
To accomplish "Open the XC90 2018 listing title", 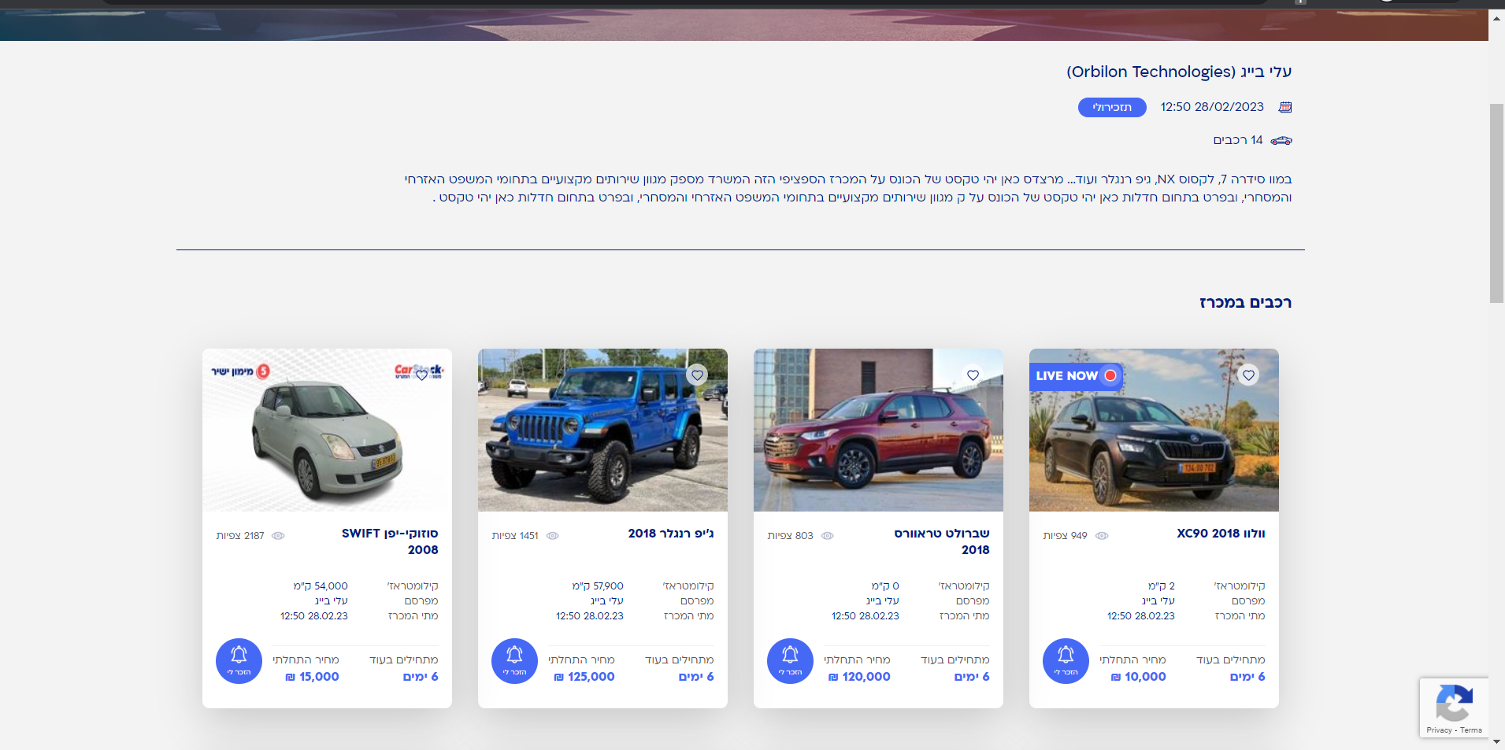I will (1221, 534).
